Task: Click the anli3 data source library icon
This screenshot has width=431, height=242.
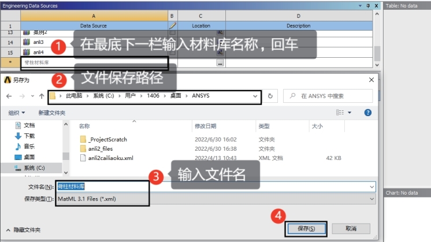Action: pyautogui.click(x=27, y=42)
